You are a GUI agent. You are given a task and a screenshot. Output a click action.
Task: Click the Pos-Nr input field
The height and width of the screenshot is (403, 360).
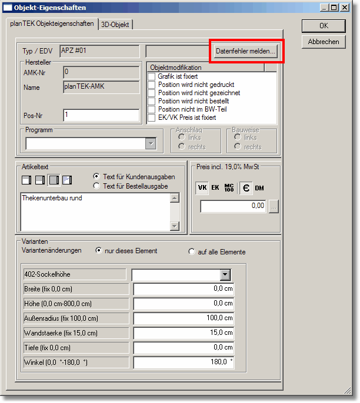click(x=101, y=115)
